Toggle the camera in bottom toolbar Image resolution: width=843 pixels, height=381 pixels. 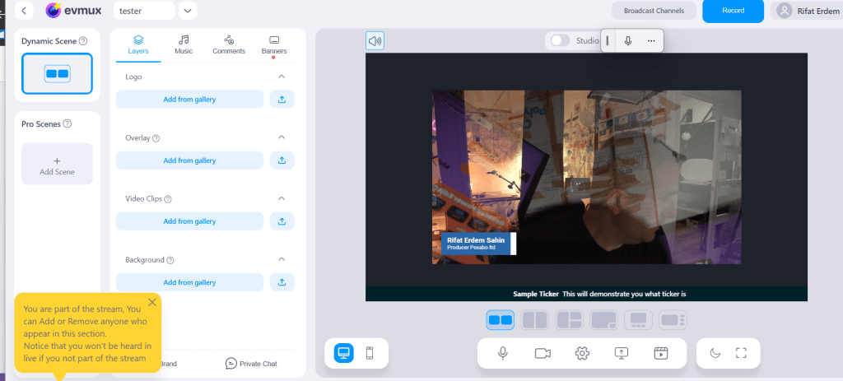point(543,353)
